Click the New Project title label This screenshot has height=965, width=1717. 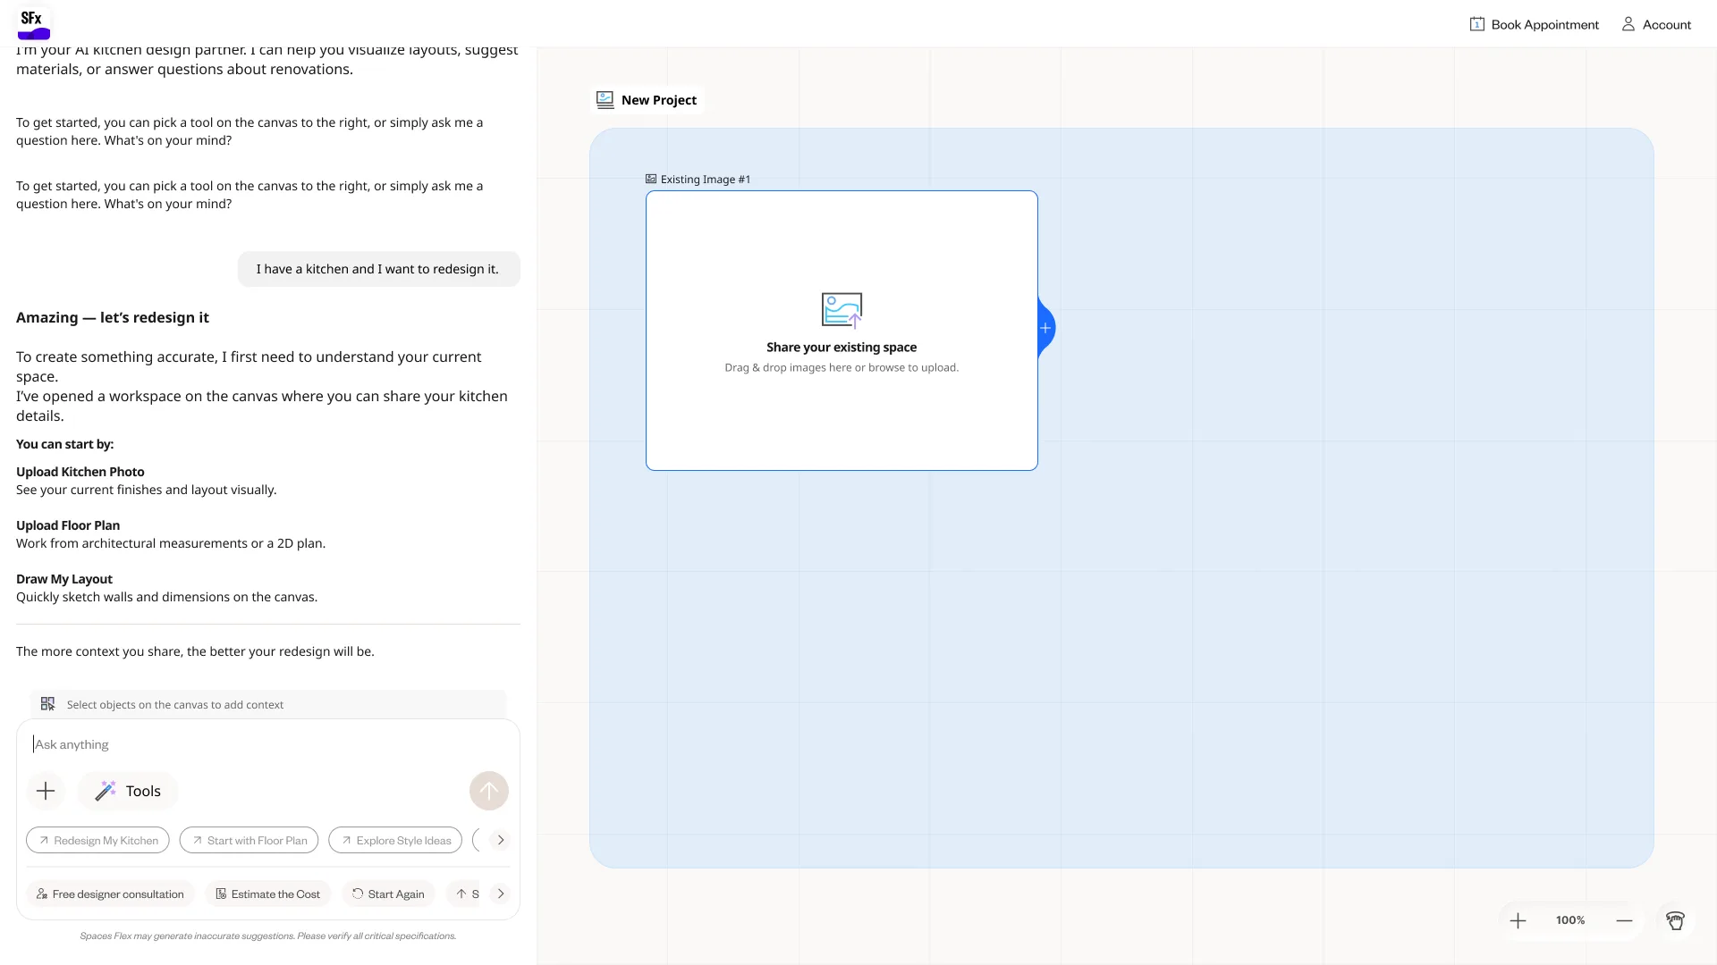pos(658,100)
